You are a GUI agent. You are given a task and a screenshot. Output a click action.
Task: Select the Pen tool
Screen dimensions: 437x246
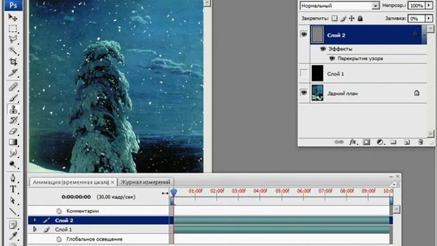tap(13, 178)
